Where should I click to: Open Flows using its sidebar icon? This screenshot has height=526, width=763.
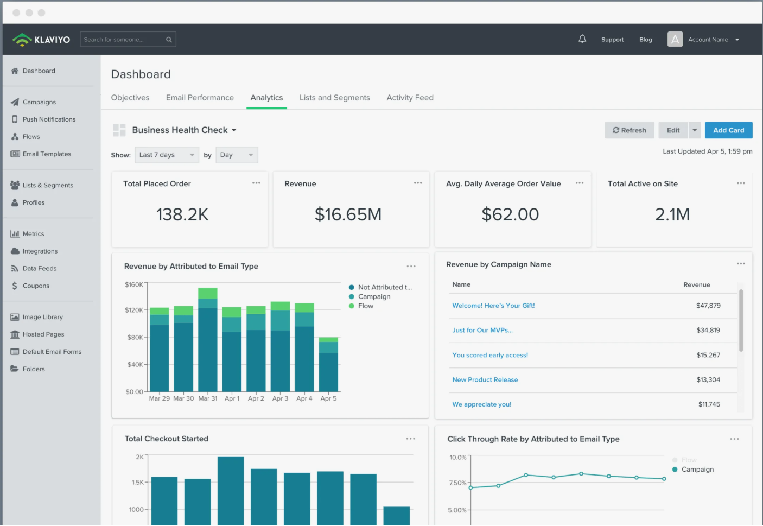click(15, 137)
